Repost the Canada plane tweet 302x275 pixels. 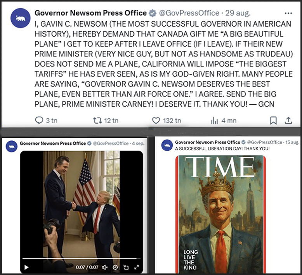98,121
